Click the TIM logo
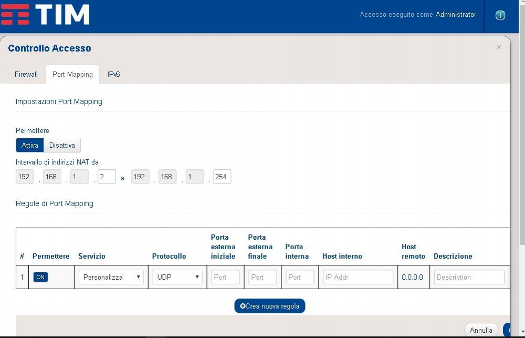525x338 pixels. click(x=45, y=14)
